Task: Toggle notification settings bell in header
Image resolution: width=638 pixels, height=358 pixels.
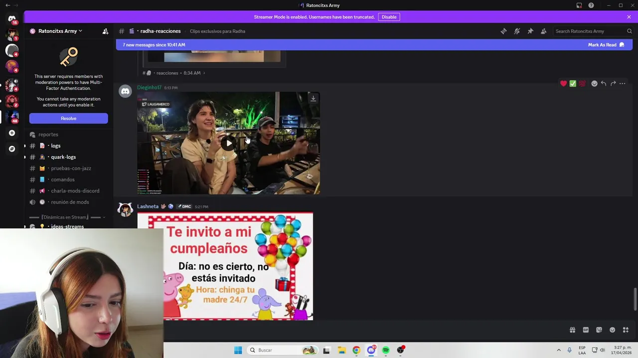Action: (517, 31)
